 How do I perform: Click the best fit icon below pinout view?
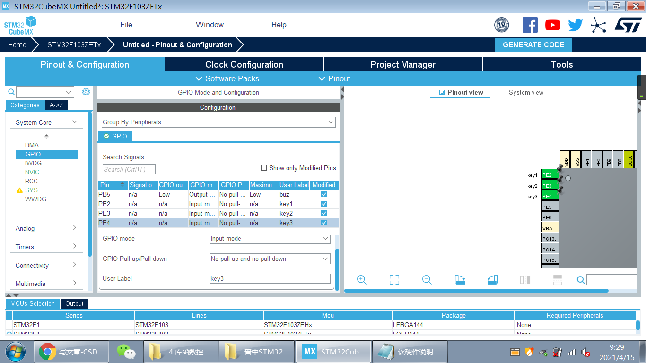click(x=394, y=279)
